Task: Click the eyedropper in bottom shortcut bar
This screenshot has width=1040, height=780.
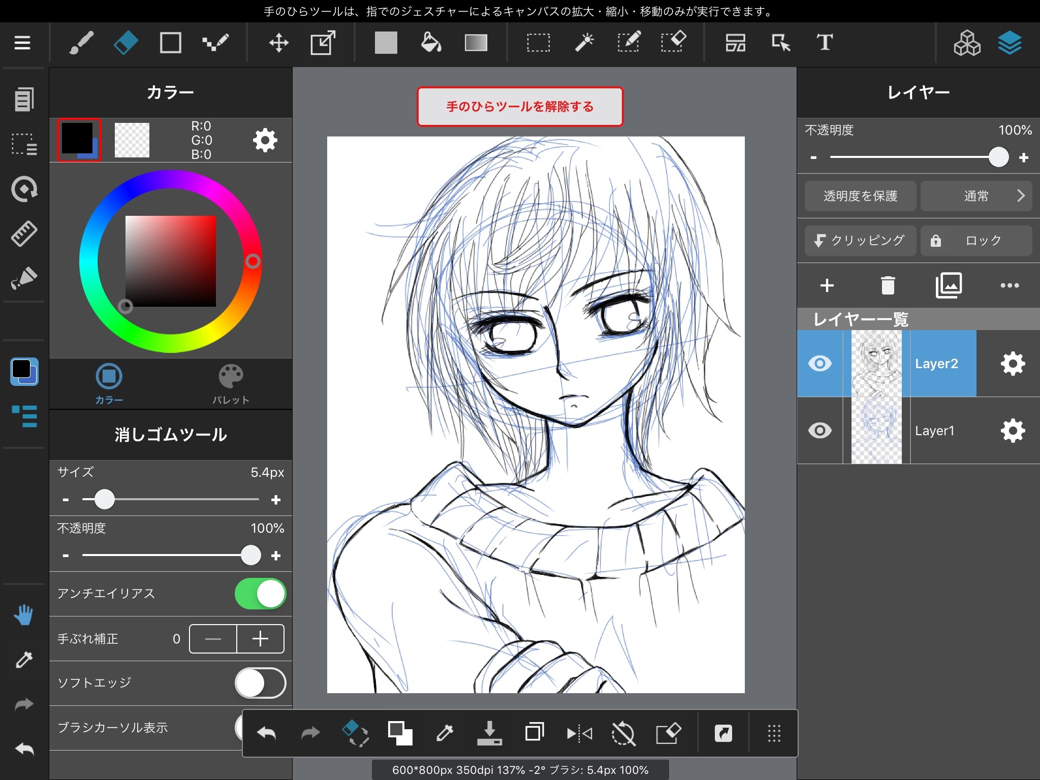Action: pos(445,733)
